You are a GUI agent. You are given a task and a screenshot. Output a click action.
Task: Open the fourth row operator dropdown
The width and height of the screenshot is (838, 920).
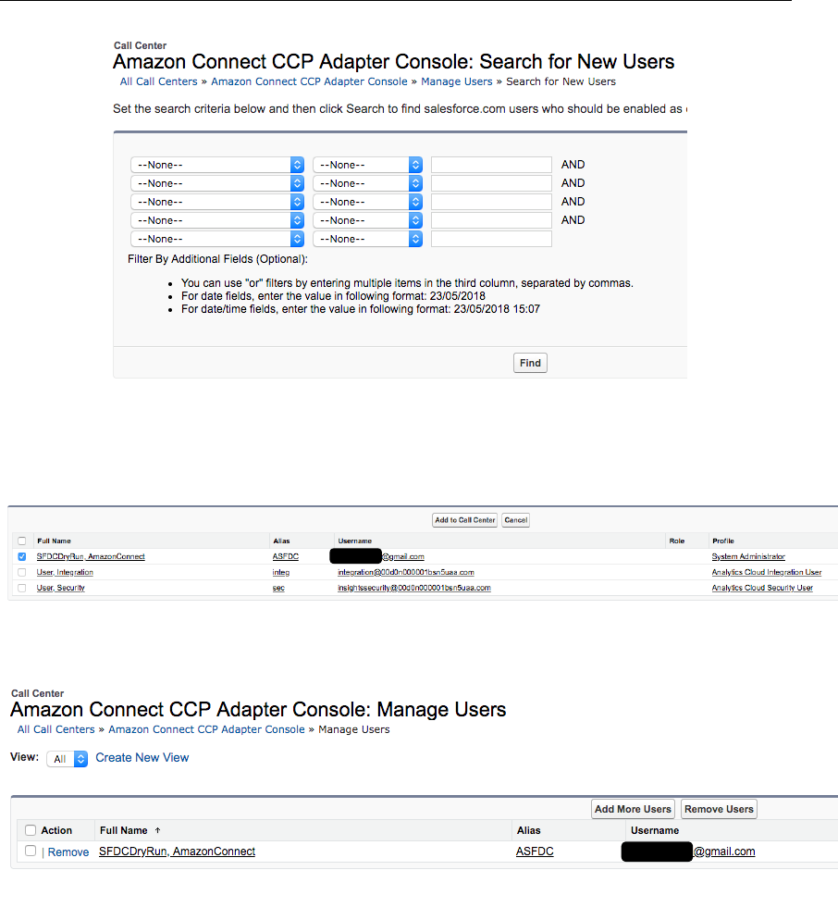coord(368,220)
